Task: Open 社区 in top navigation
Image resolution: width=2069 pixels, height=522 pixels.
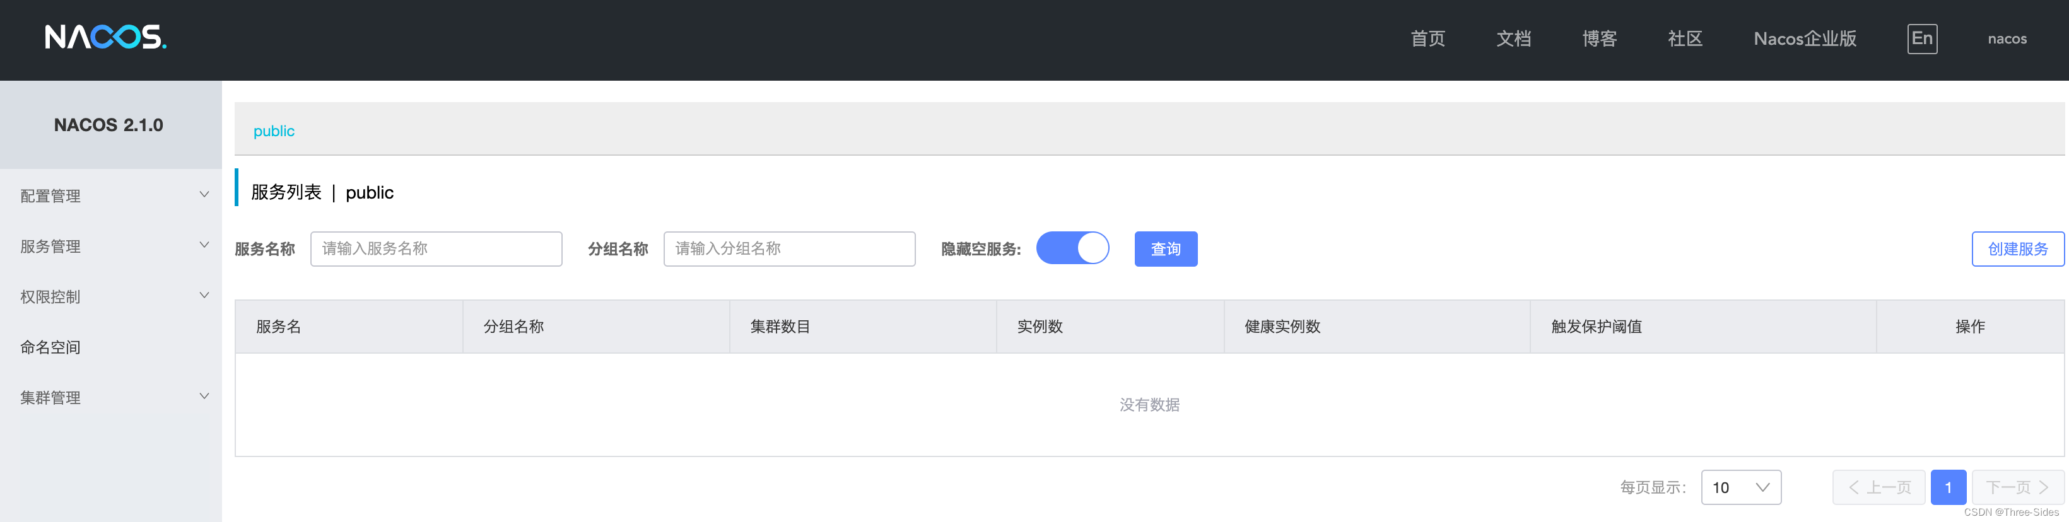Action: 1685,38
